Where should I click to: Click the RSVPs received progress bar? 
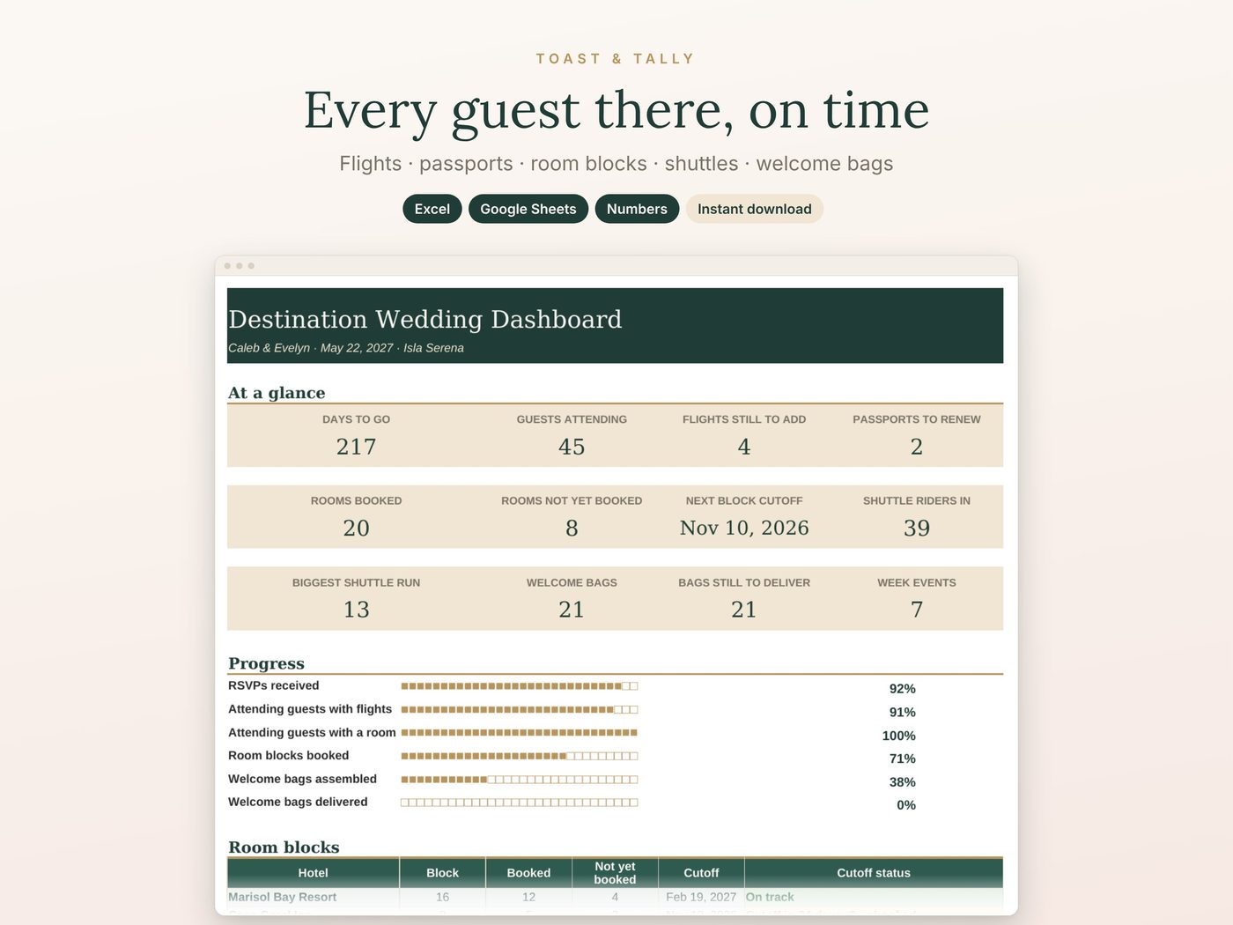(520, 685)
